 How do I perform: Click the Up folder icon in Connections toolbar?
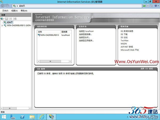tap(11, 19)
